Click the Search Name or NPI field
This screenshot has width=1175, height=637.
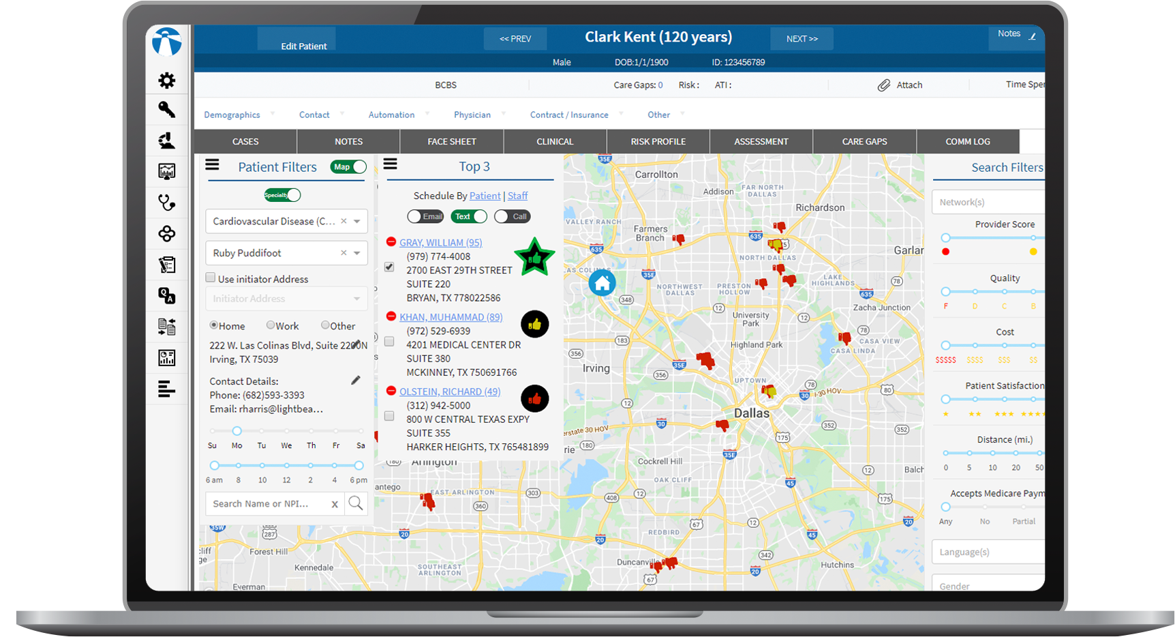[266, 503]
